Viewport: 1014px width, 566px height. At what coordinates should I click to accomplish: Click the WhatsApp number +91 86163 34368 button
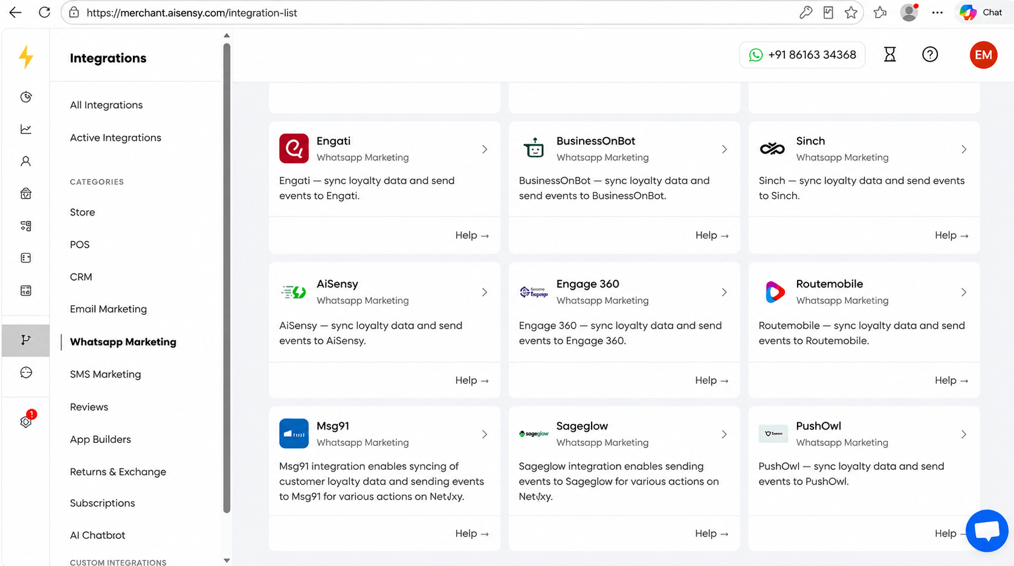coord(802,55)
